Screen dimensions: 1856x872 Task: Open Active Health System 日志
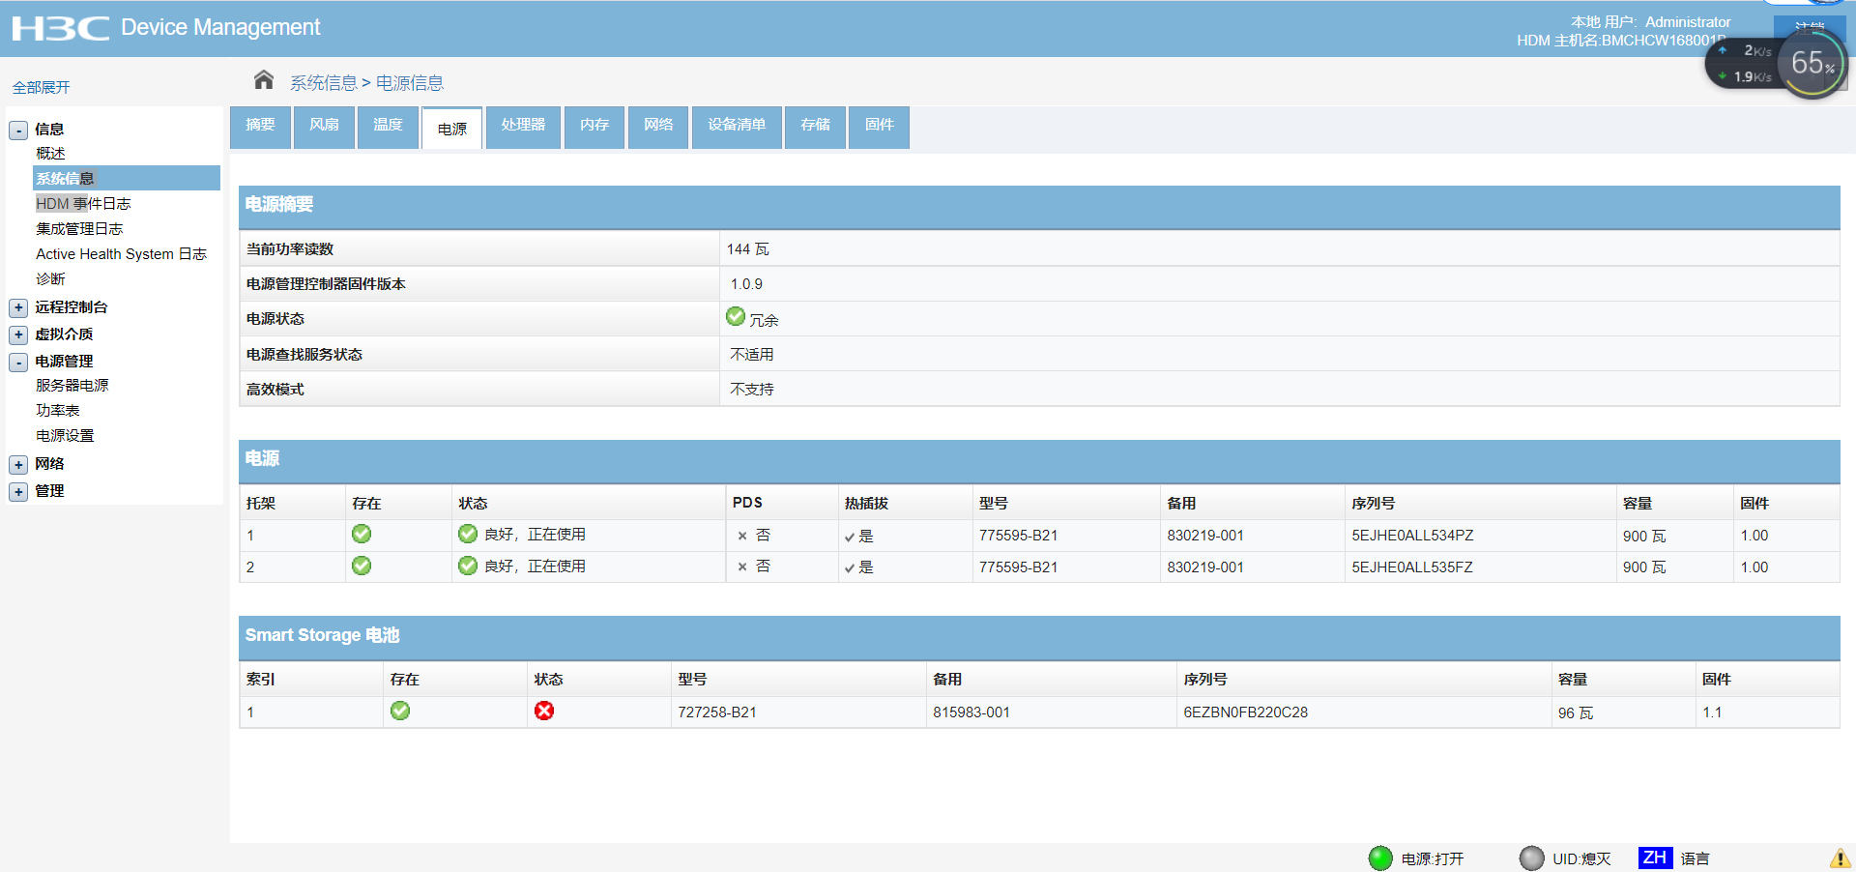pos(121,254)
